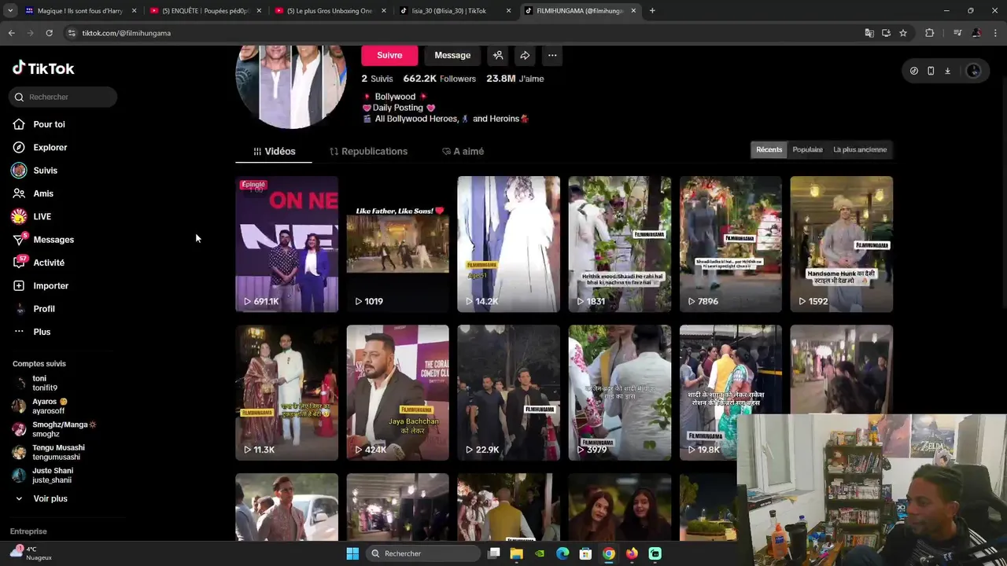The height and width of the screenshot is (566, 1007).
Task: Open Smoghz/Manga account
Action: [53, 429]
